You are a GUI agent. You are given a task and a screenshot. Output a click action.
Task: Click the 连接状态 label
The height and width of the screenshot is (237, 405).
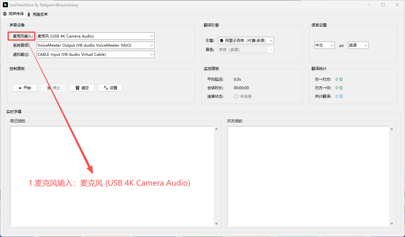215,96
